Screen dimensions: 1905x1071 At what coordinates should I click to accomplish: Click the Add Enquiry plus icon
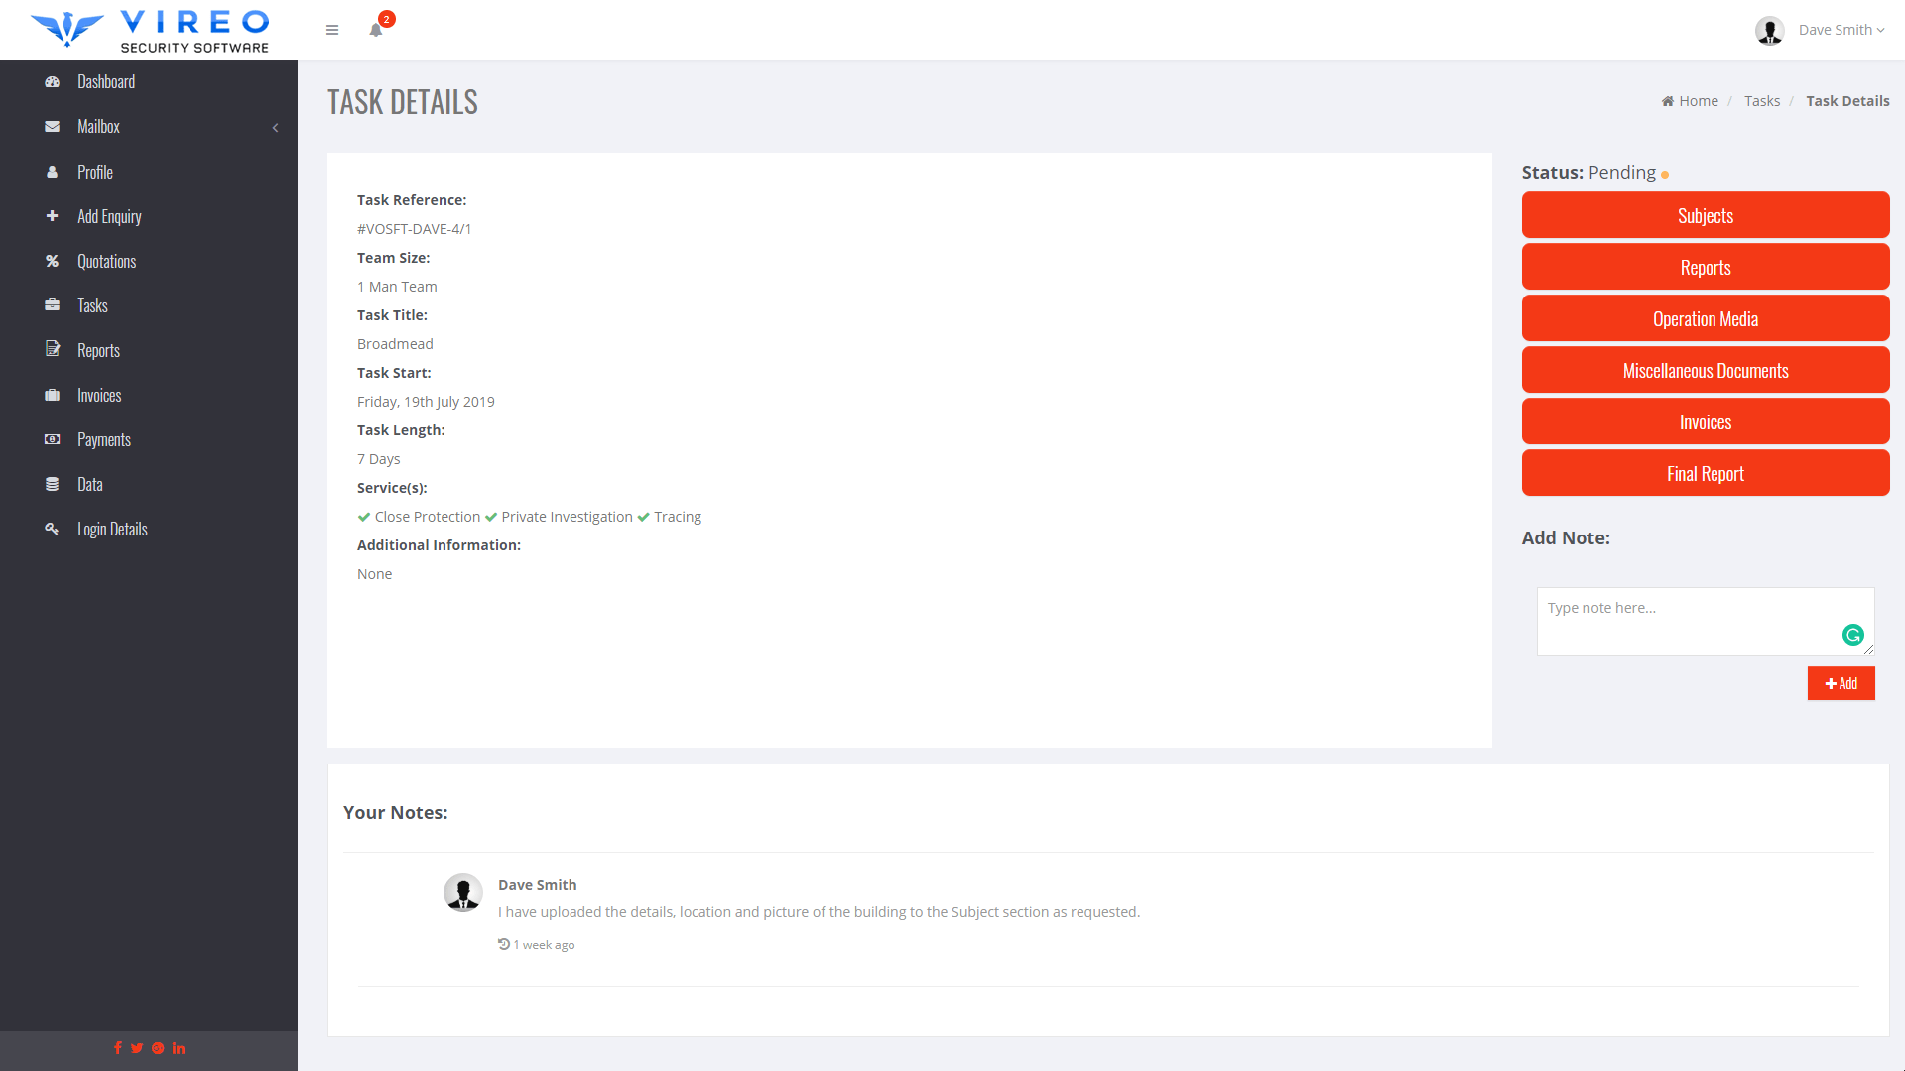(x=52, y=216)
